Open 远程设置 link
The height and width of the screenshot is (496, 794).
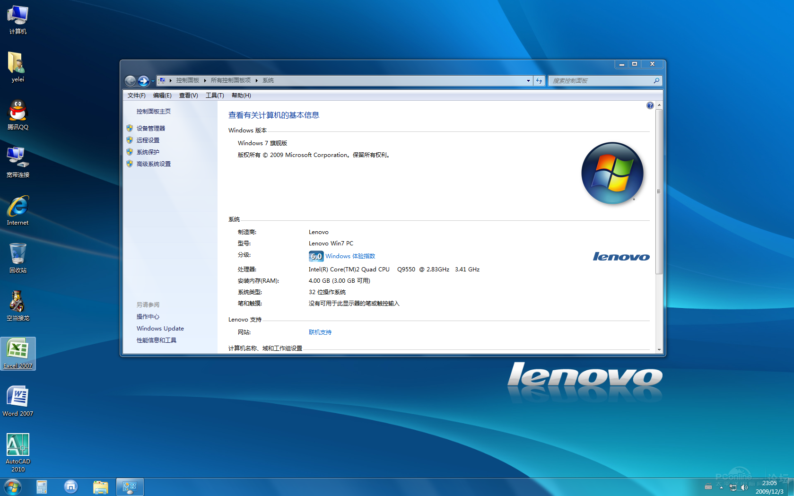pos(148,140)
